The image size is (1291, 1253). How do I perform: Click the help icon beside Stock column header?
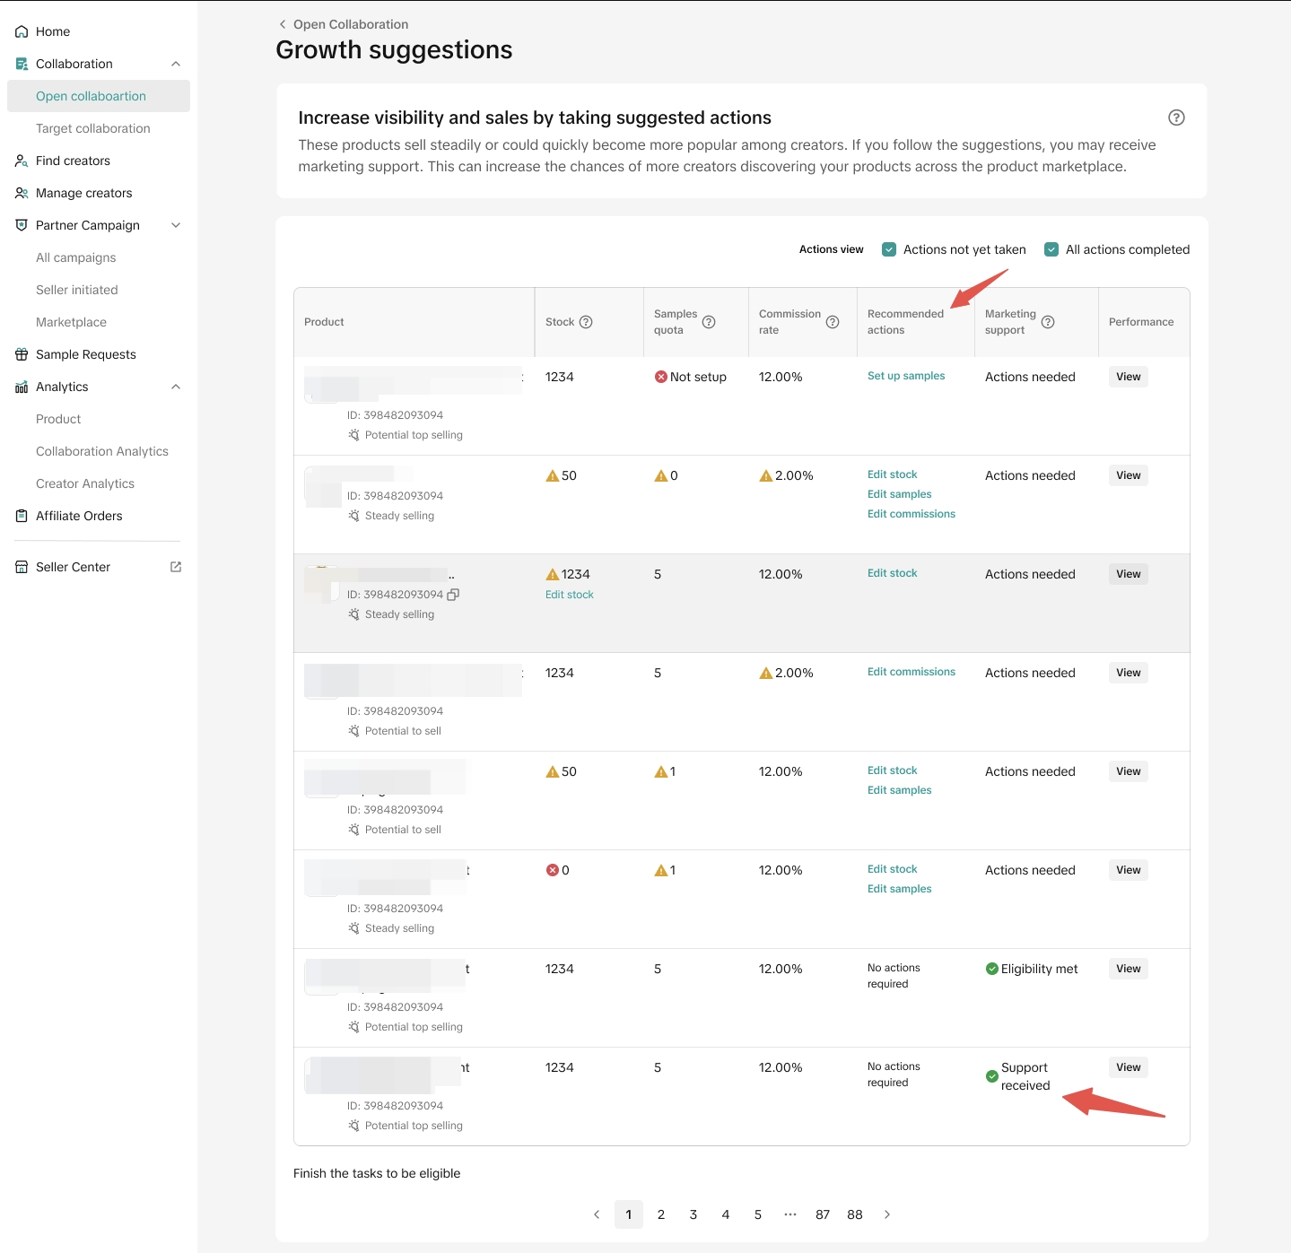[x=586, y=322]
